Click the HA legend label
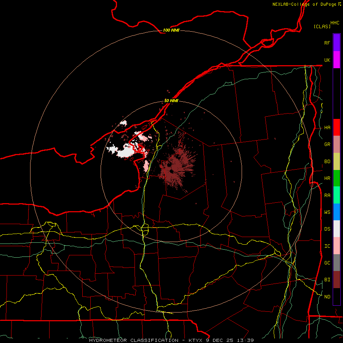The width and height of the screenshot is (343, 343). point(327,127)
